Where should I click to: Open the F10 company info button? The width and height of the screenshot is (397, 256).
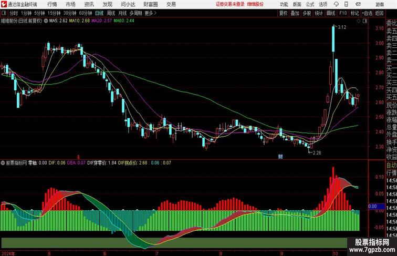(343, 13)
